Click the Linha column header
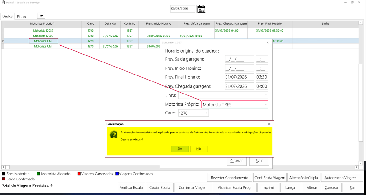366x195 pixels. coord(325,23)
